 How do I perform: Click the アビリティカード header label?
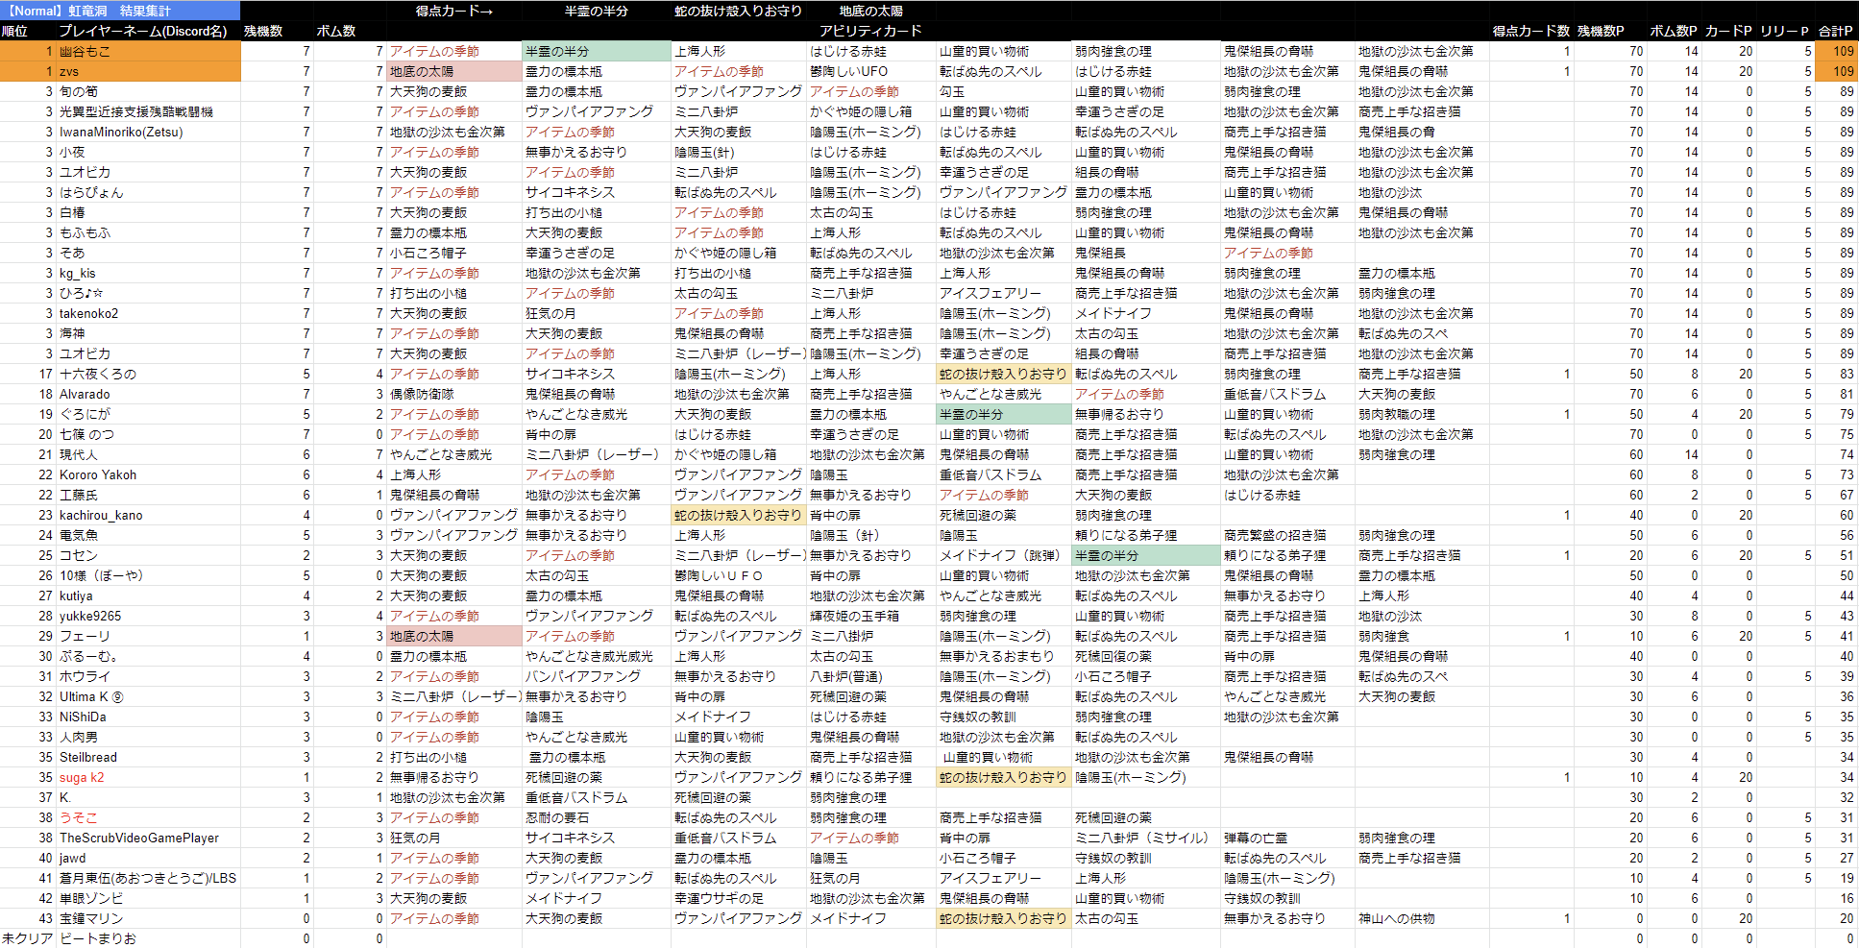(870, 31)
